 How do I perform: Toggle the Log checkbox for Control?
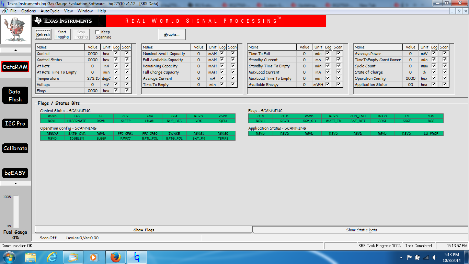tap(116, 53)
